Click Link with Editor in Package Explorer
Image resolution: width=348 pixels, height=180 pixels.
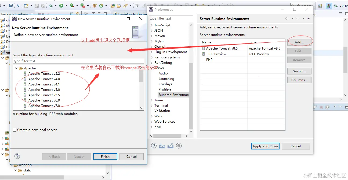77,14
